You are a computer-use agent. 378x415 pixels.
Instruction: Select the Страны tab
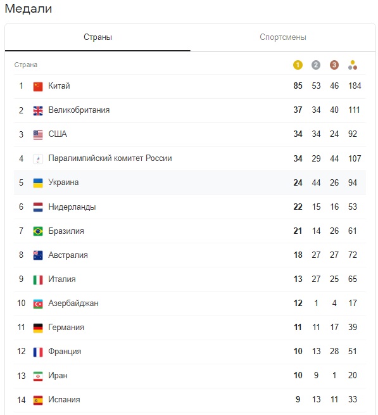(x=98, y=37)
